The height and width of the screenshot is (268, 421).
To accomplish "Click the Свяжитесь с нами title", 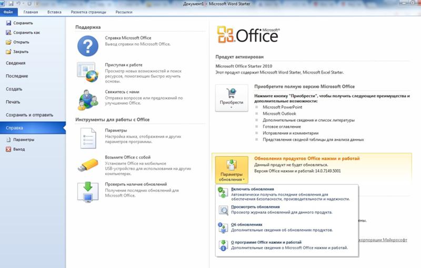I will (x=122, y=92).
